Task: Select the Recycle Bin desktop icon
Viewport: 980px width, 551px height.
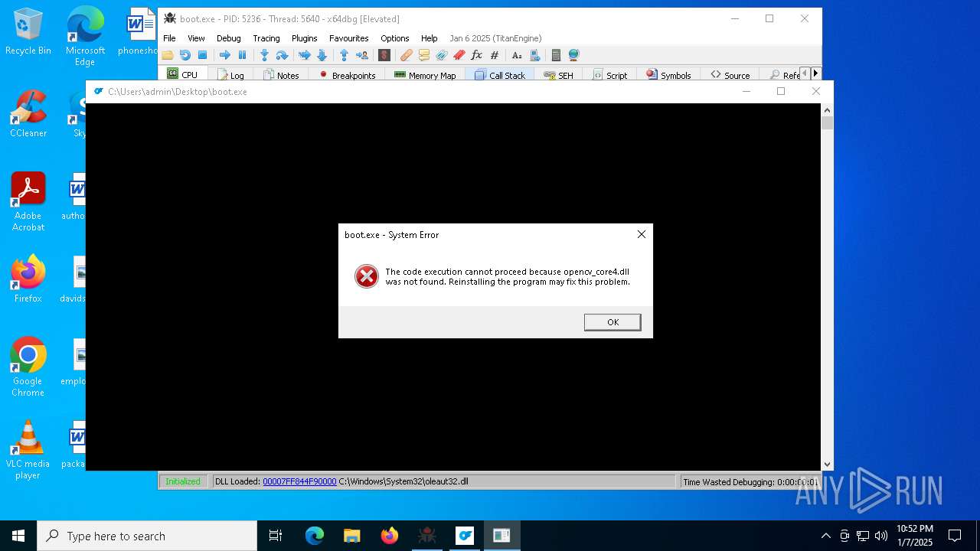Action: [x=28, y=32]
